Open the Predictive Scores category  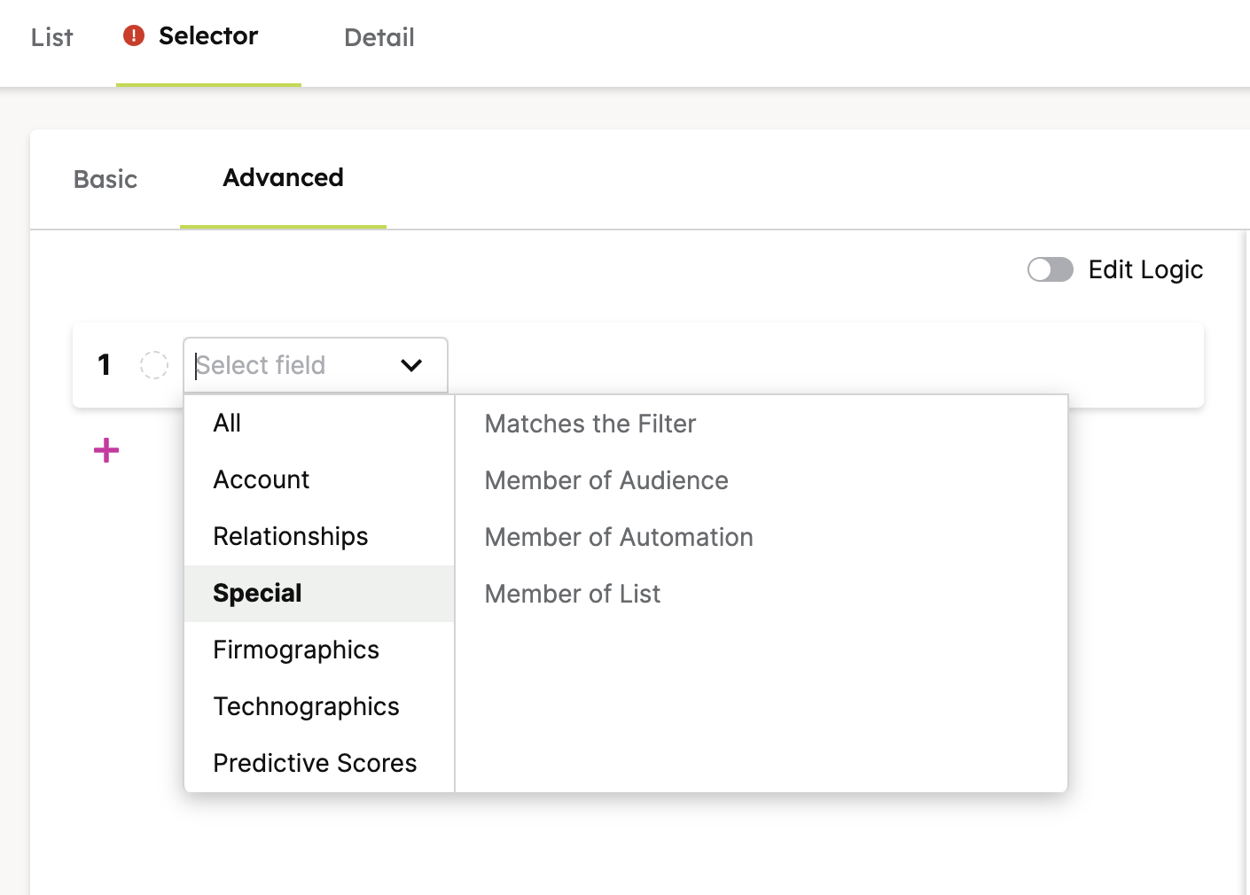tap(319, 764)
